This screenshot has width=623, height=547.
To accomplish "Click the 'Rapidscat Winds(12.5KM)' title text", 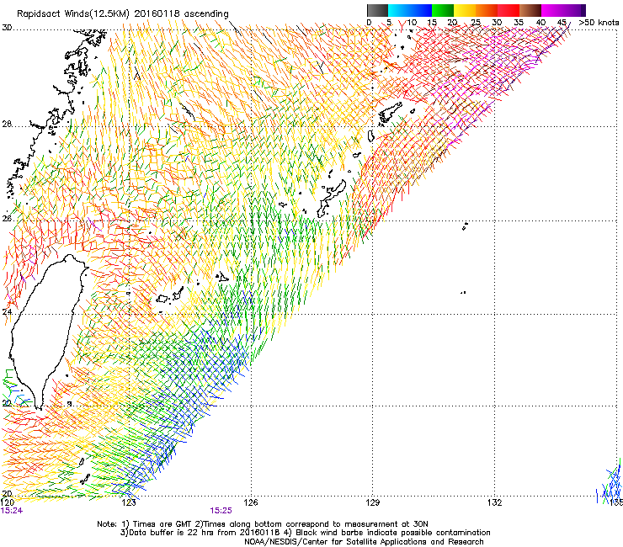I will click(x=73, y=14).
